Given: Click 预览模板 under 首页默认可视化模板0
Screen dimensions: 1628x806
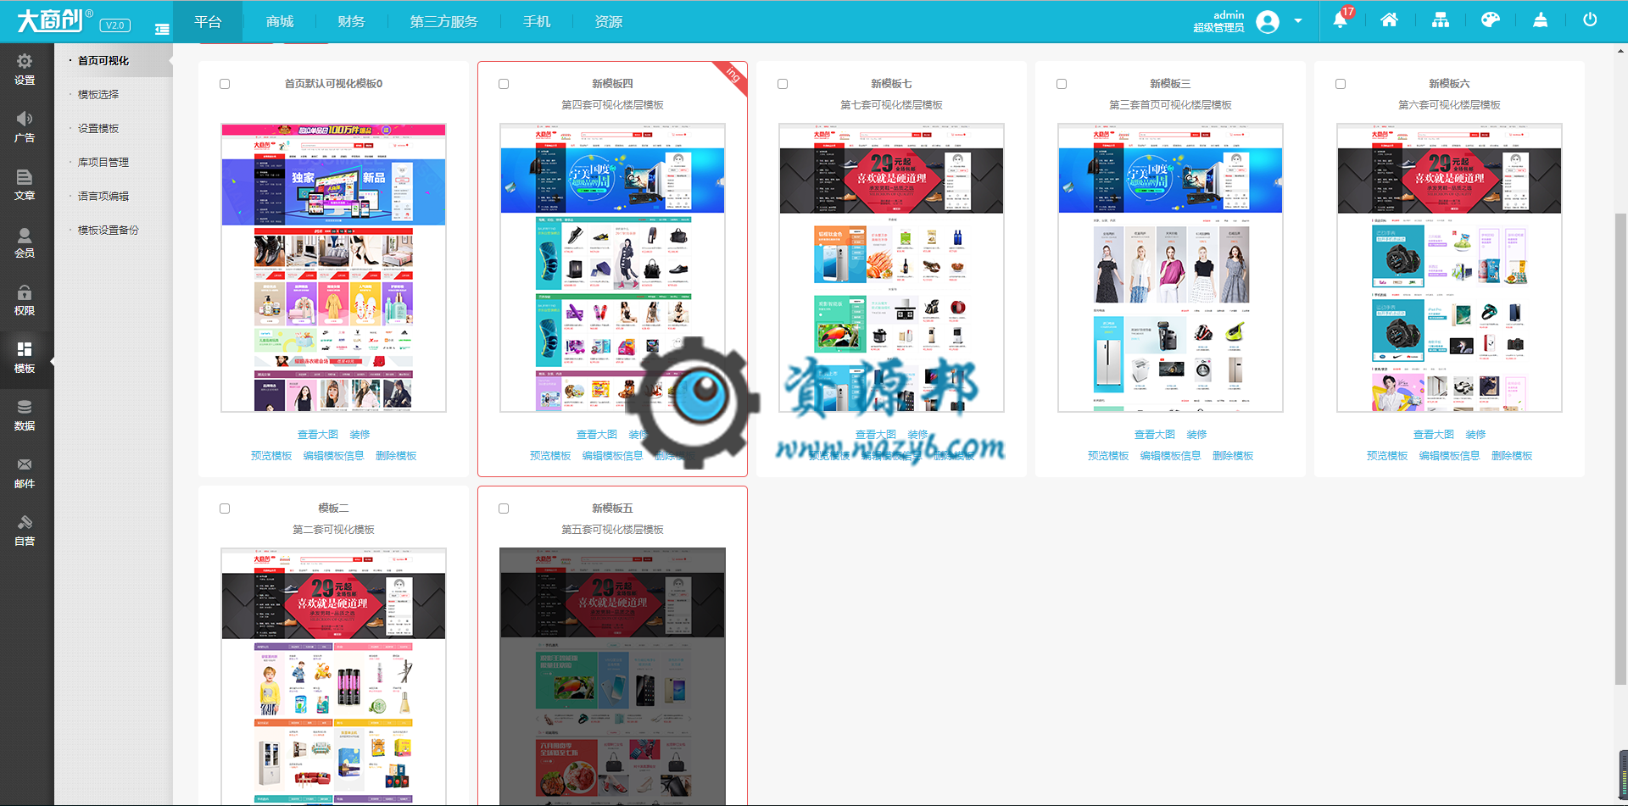Looking at the screenshot, I should 271,456.
